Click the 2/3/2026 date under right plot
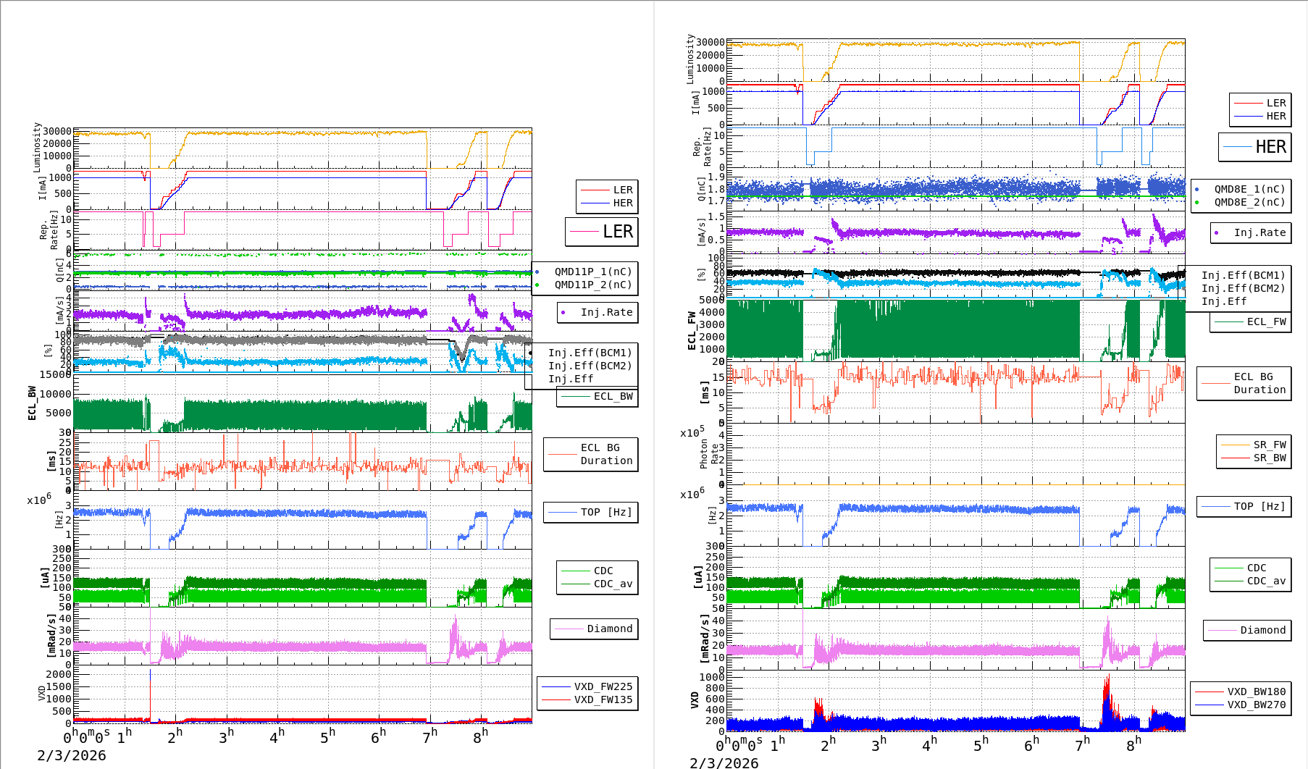This screenshot has height=769, width=1308. point(724,762)
